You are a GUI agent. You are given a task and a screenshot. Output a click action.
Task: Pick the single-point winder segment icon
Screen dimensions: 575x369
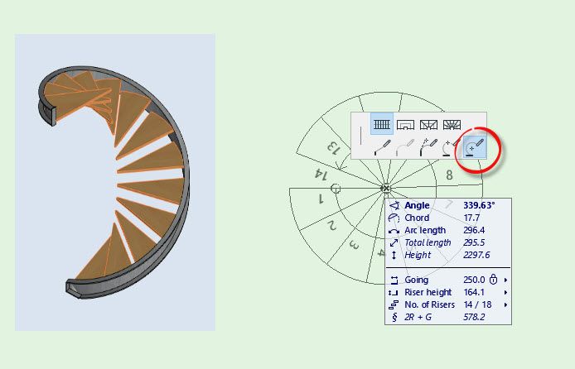[452, 124]
